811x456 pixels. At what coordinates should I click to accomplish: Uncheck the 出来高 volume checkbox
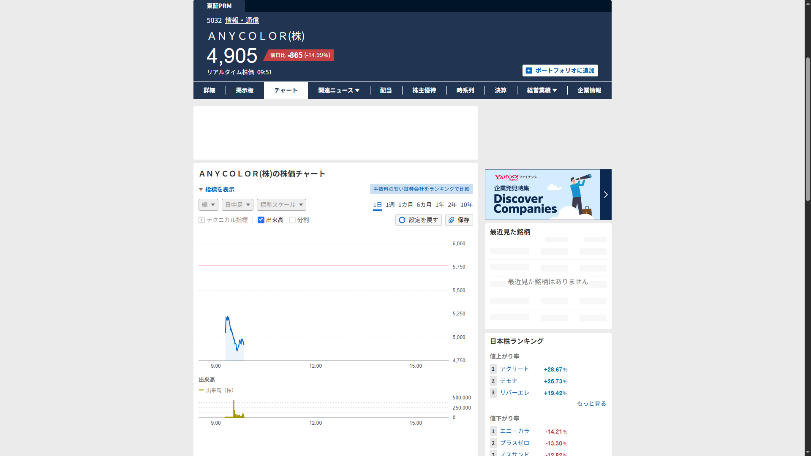[261, 220]
